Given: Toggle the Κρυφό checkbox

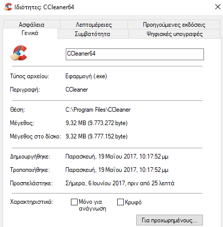Looking at the screenshot, I should coord(120,202).
